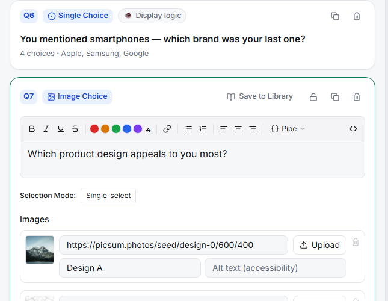This screenshot has height=301, width=388.
Task: Click the Single Choice type badge on Q6
Action: tap(78, 16)
